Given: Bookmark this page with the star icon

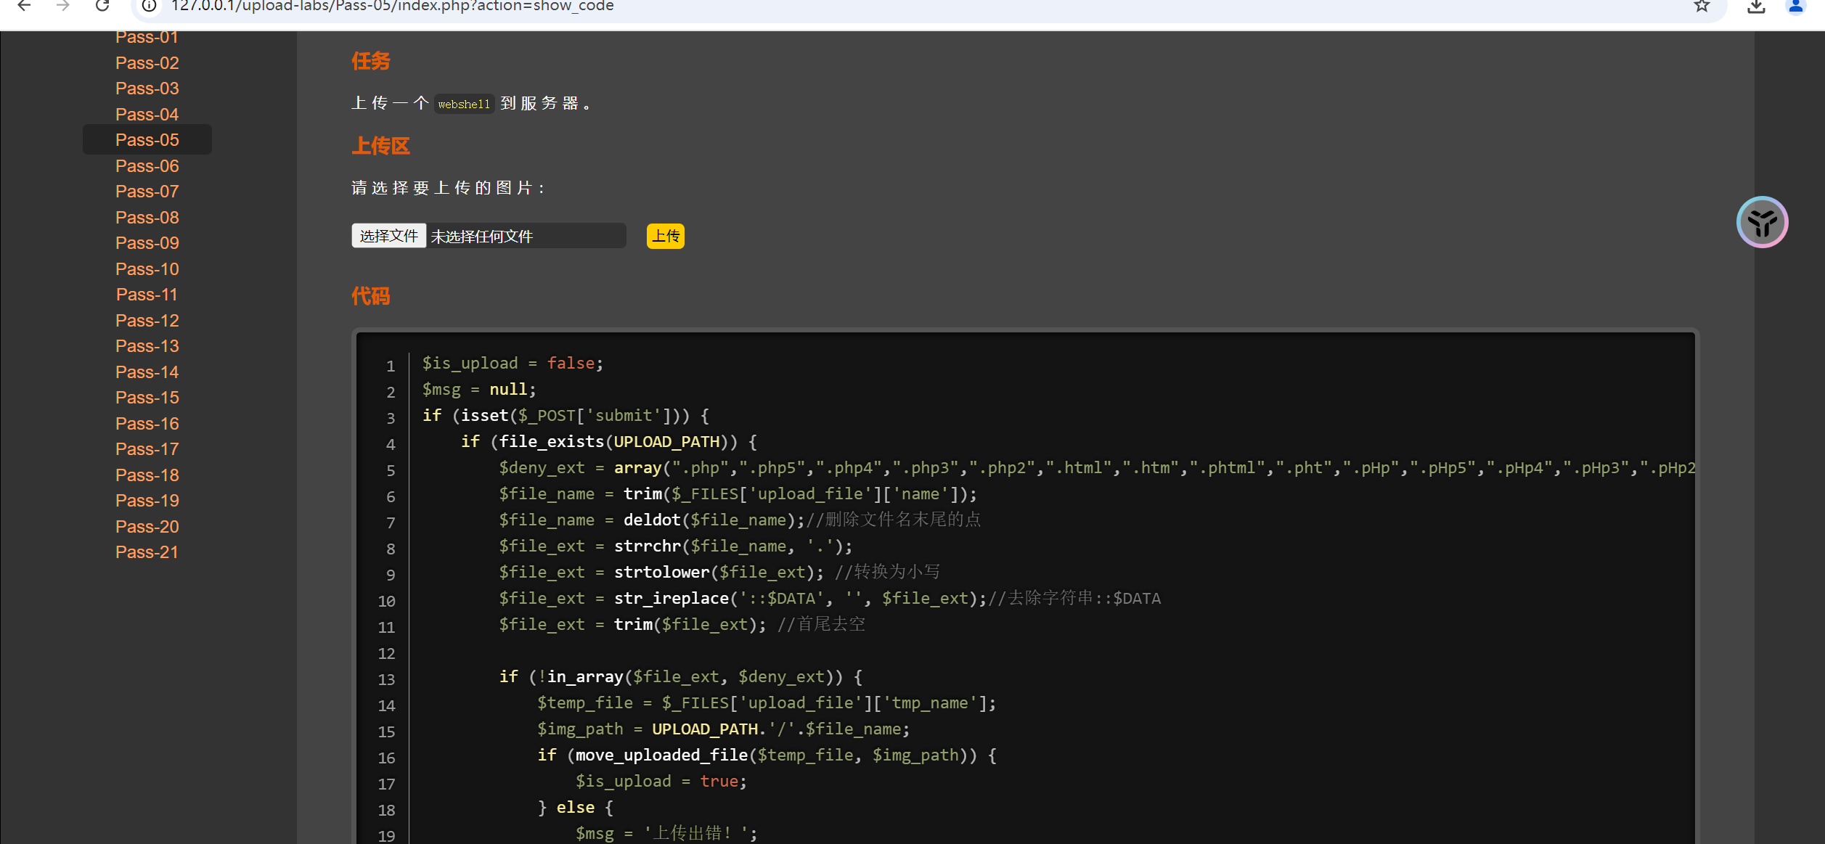Looking at the screenshot, I should (x=1702, y=7).
